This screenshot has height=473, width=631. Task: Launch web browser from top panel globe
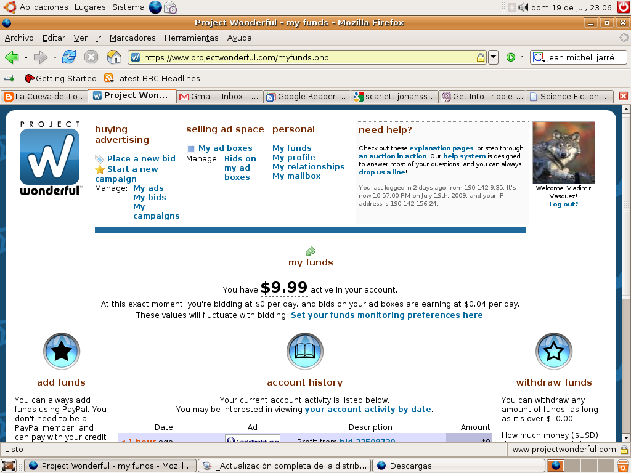pos(155,7)
